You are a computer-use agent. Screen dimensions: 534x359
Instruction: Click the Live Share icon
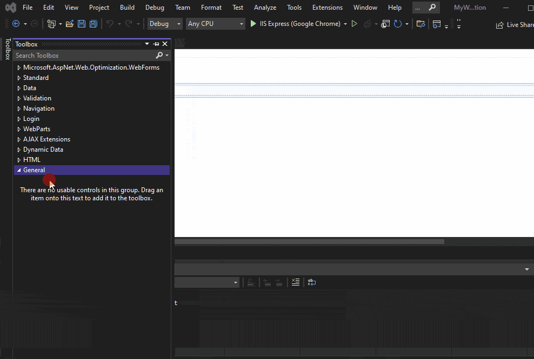click(499, 25)
